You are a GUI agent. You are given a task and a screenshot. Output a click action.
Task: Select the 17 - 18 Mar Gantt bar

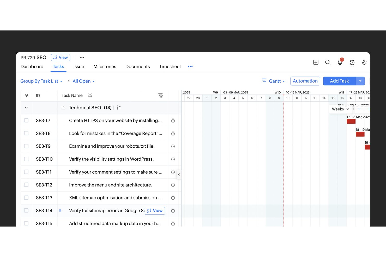[351, 121]
